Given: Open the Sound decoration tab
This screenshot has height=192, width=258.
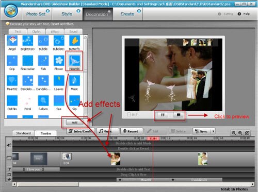Looking at the screenshot, I should [73, 31].
